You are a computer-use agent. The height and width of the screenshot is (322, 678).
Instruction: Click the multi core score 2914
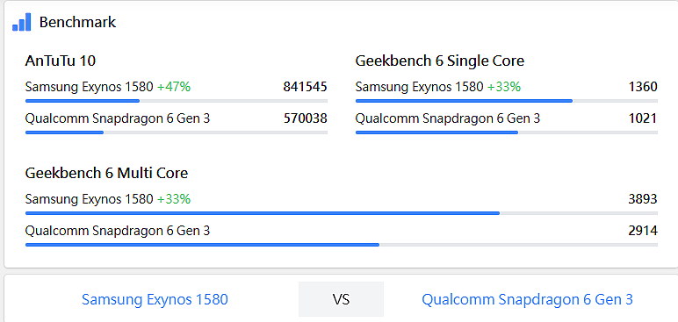click(x=643, y=231)
